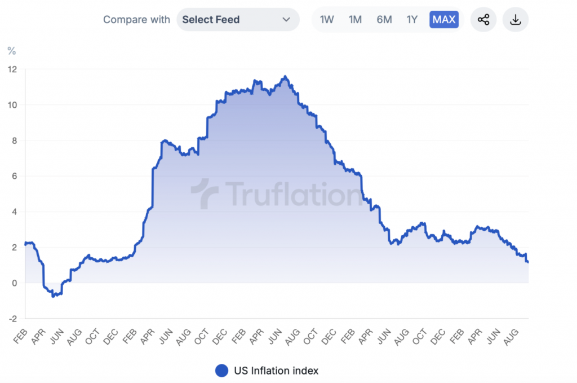Switch to the 1M time range

click(355, 20)
